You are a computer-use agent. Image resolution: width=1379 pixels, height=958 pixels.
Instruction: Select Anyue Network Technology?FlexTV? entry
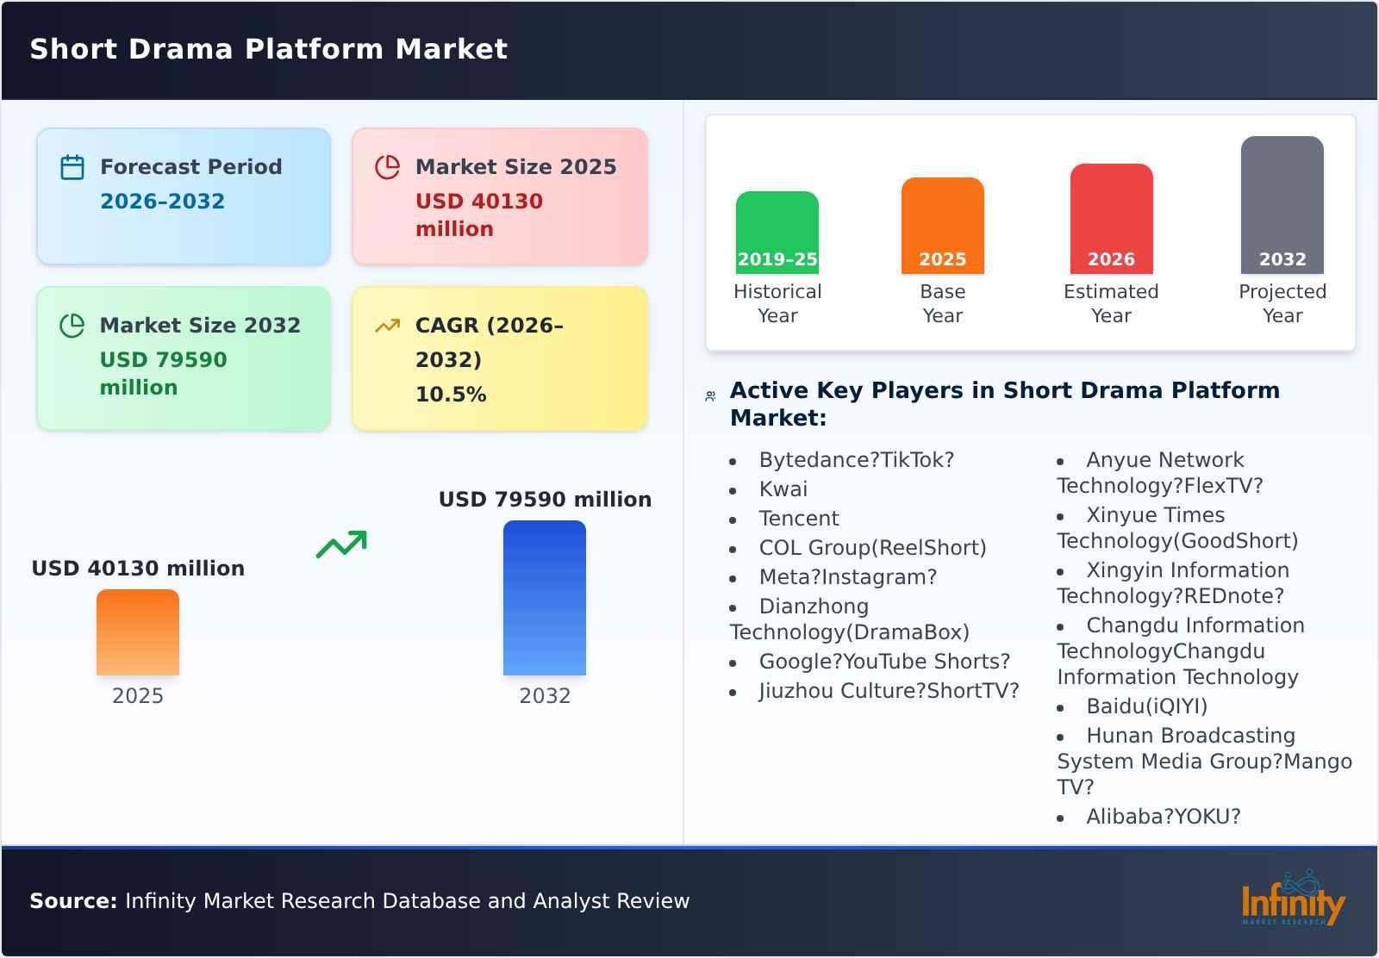point(1160,473)
